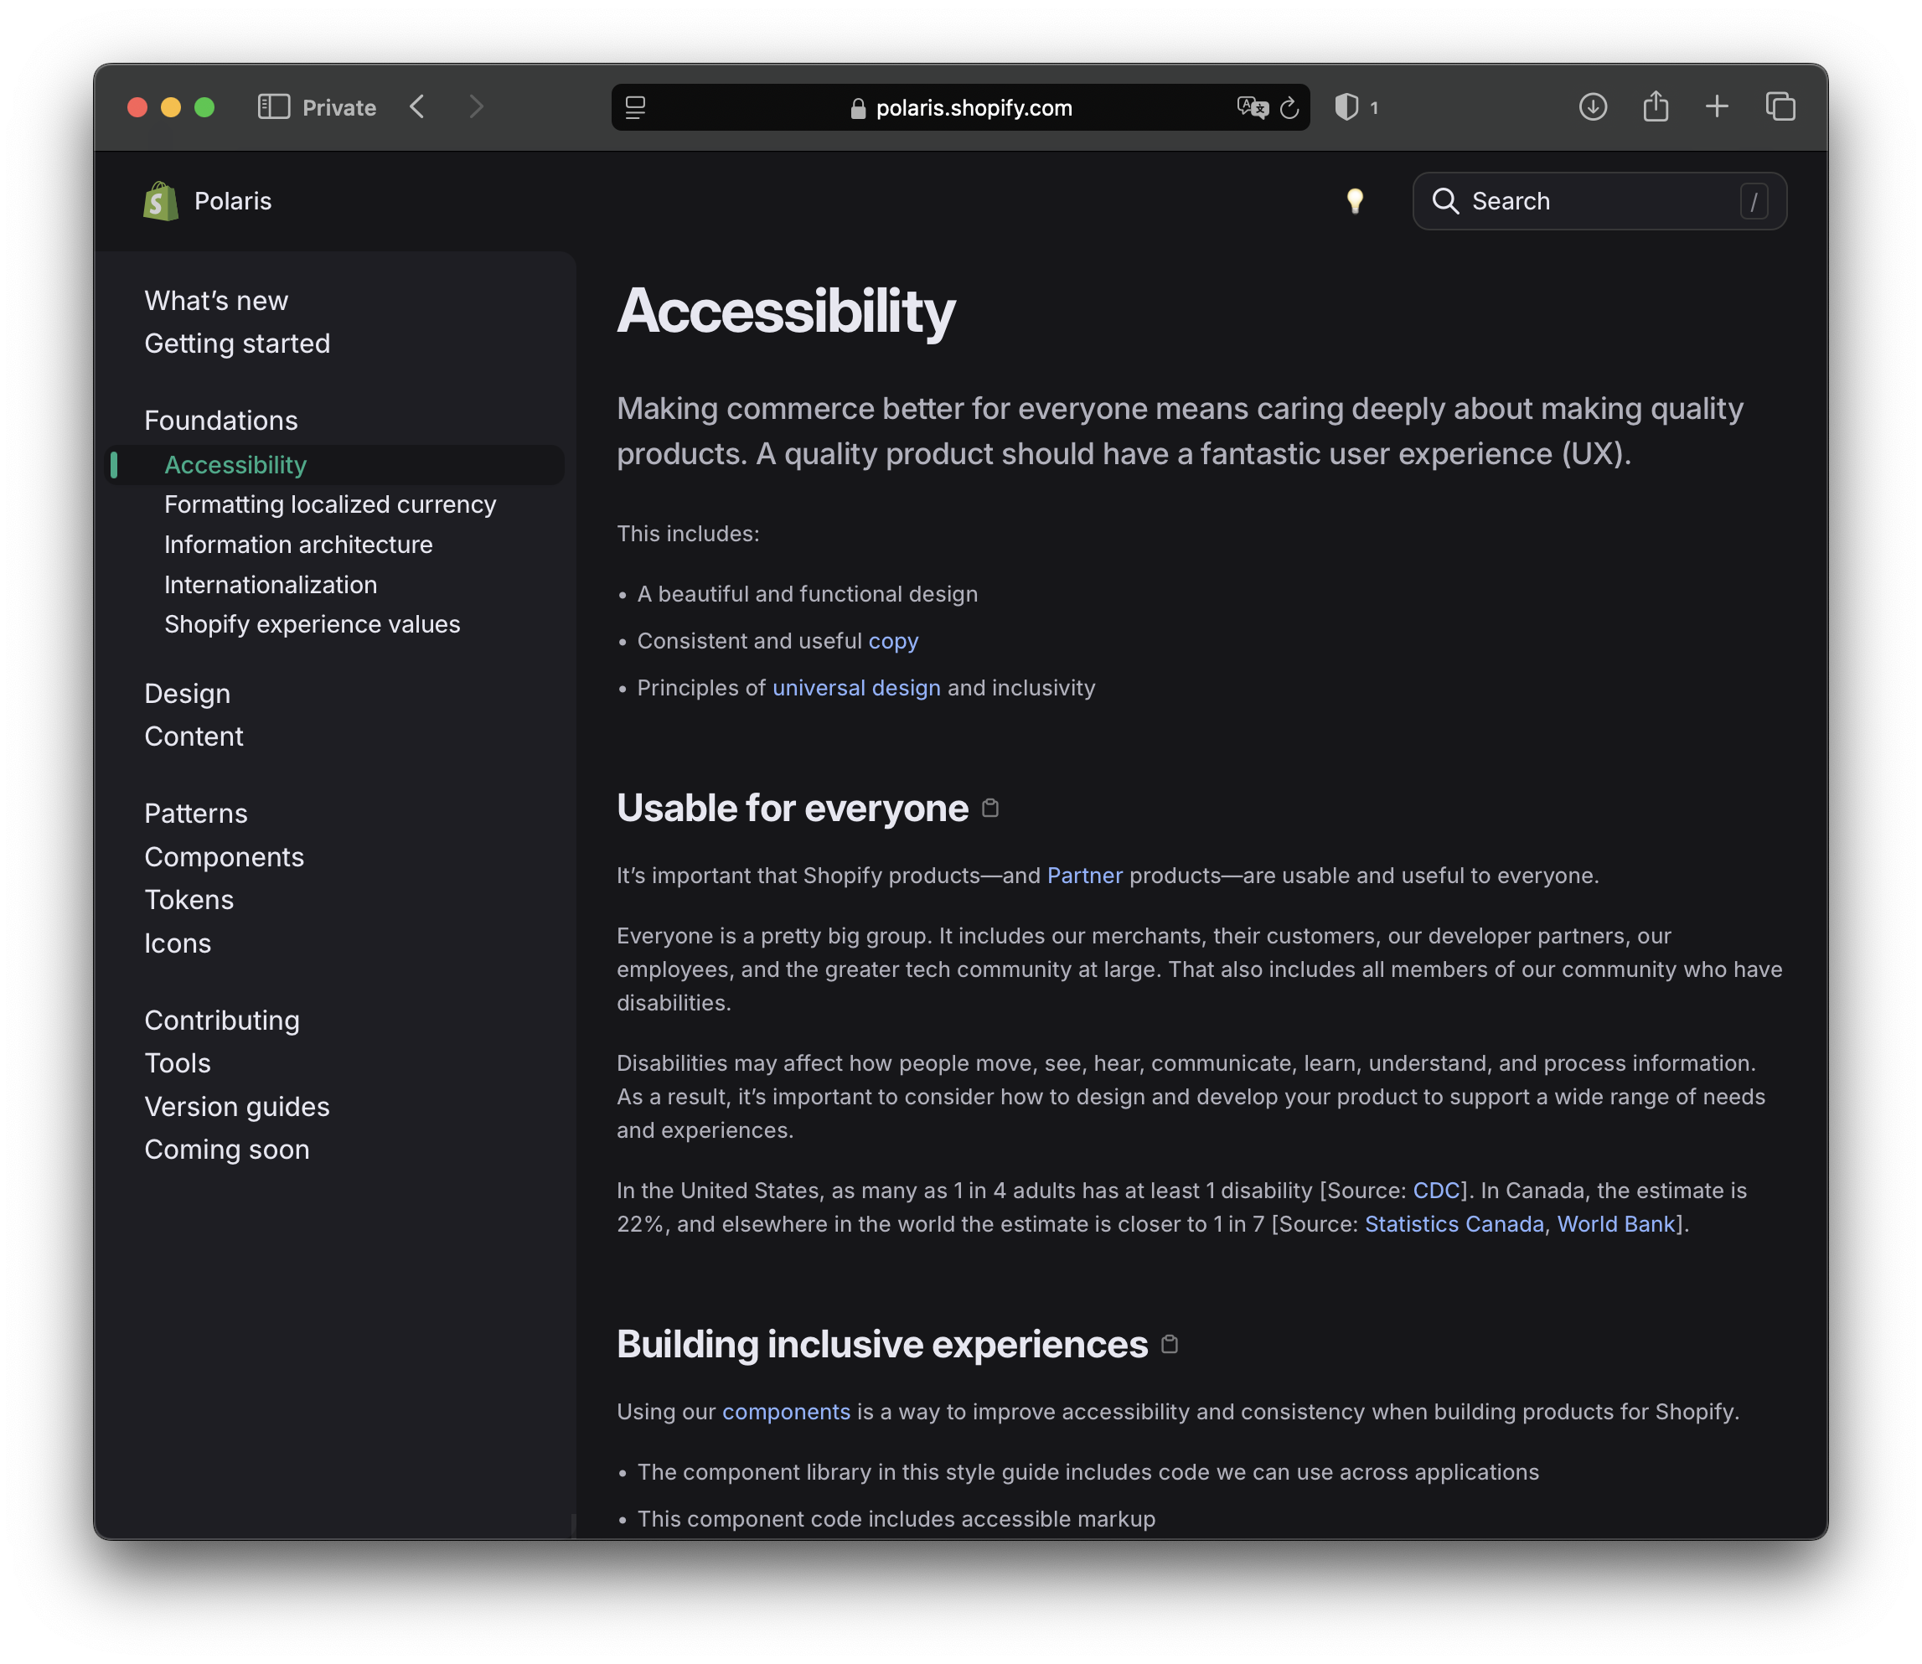
Task: Show tab overview icon
Action: pyautogui.click(x=1780, y=106)
